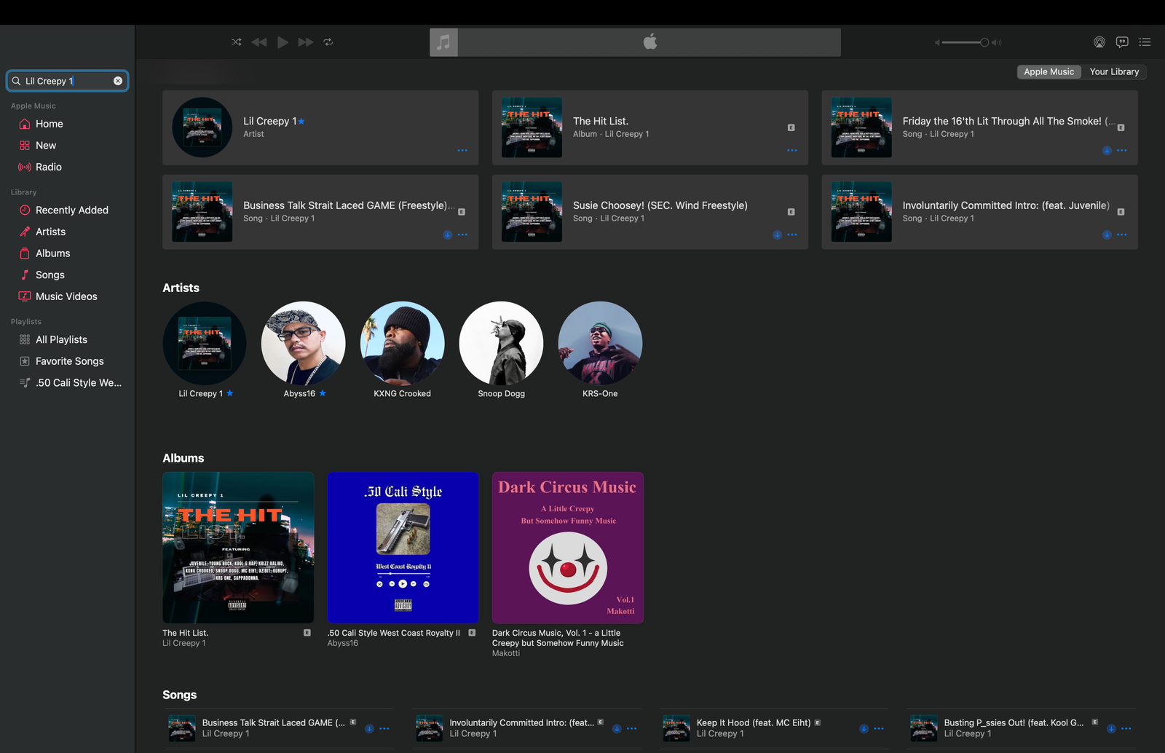Go to Recently Added in Library
1165x753 pixels.
coord(71,210)
